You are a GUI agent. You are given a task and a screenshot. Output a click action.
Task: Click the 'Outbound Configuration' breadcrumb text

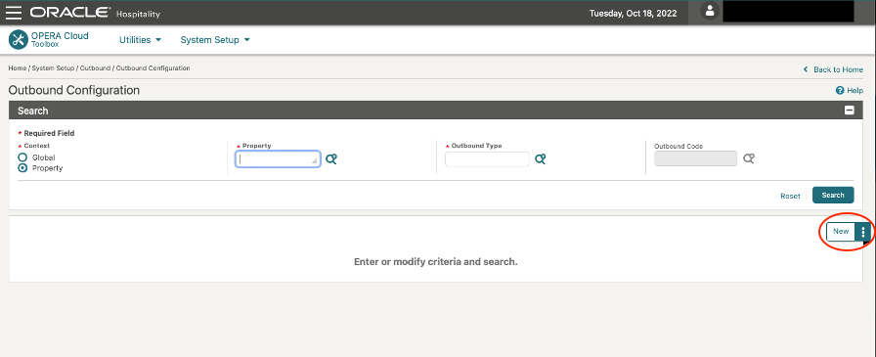click(153, 68)
